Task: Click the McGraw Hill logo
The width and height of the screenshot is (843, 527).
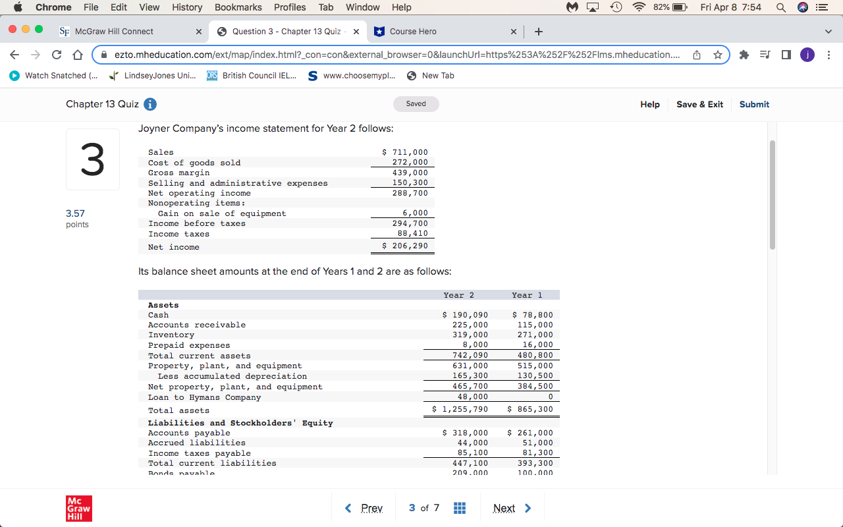Action: 78,508
